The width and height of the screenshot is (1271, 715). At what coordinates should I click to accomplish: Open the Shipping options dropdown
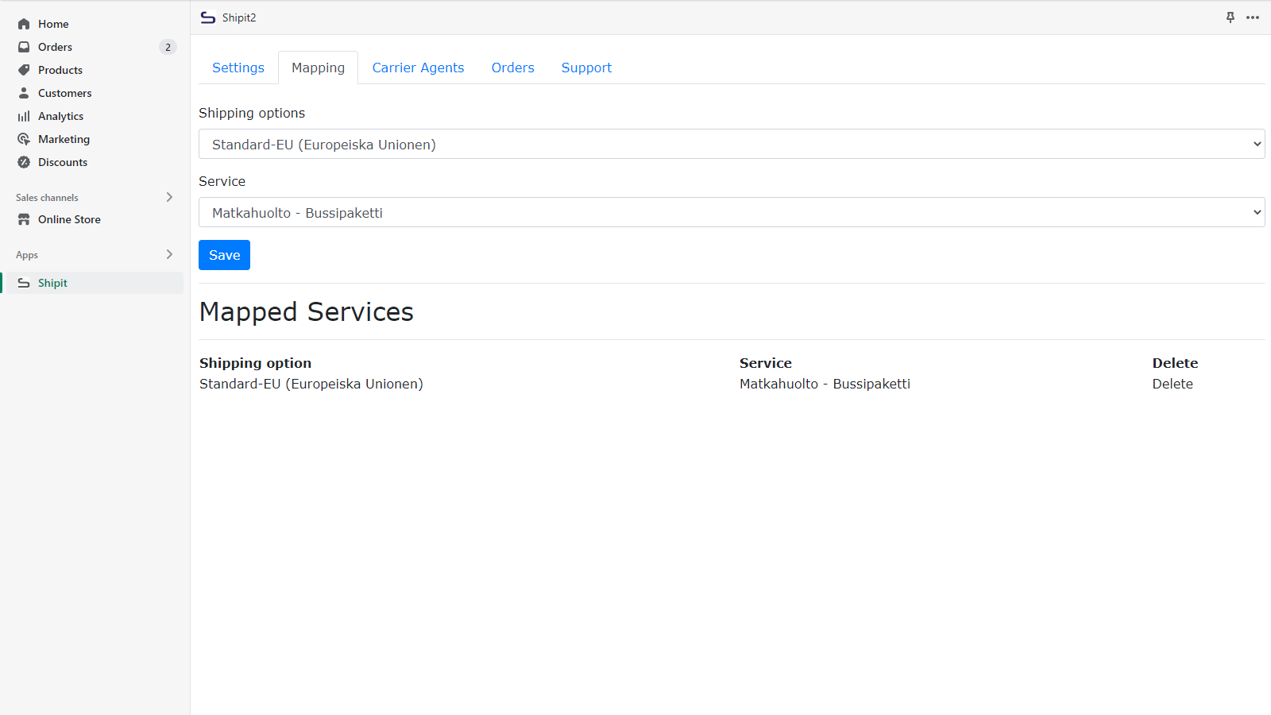[731, 144]
